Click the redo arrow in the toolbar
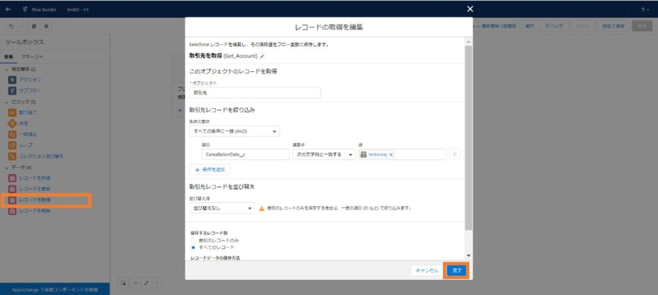This screenshot has width=658, height=295. tap(22, 26)
